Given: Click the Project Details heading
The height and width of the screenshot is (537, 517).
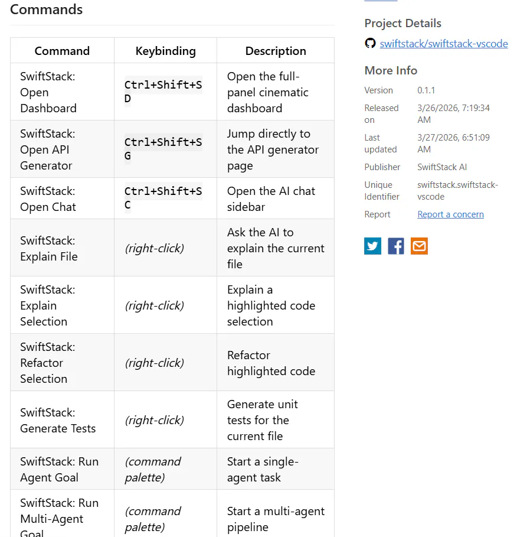Looking at the screenshot, I should pos(403,23).
